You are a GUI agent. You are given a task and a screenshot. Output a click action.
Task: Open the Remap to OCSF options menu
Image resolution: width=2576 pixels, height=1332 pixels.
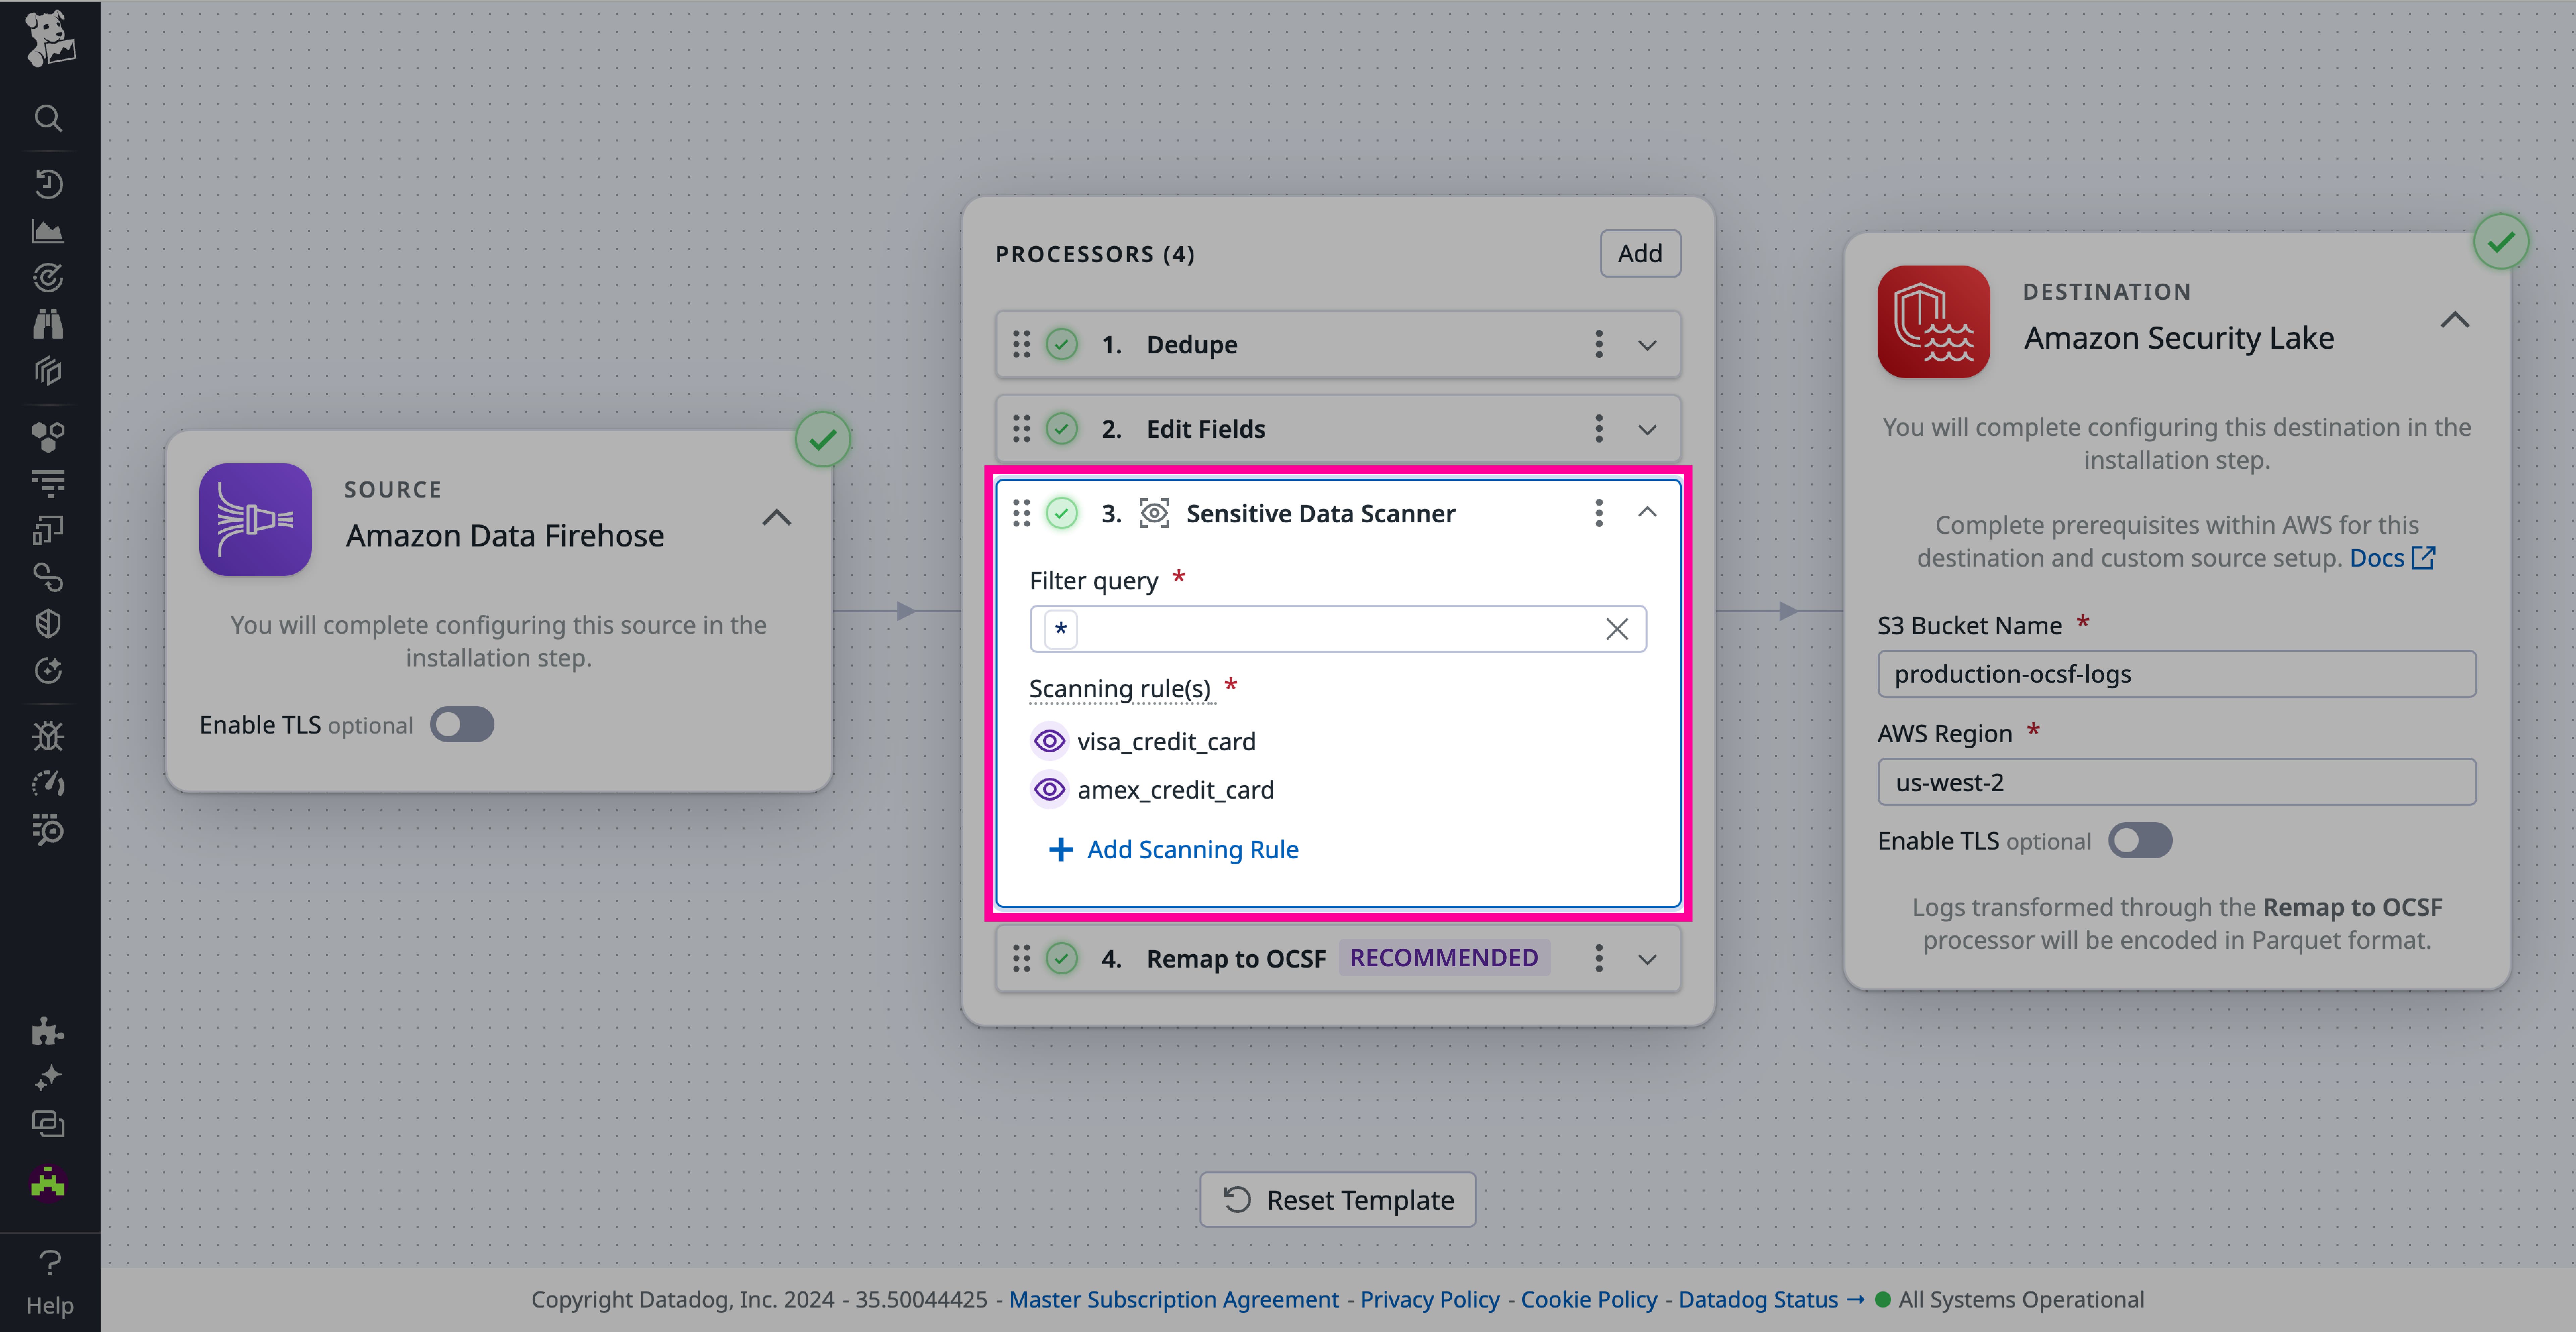1598,958
